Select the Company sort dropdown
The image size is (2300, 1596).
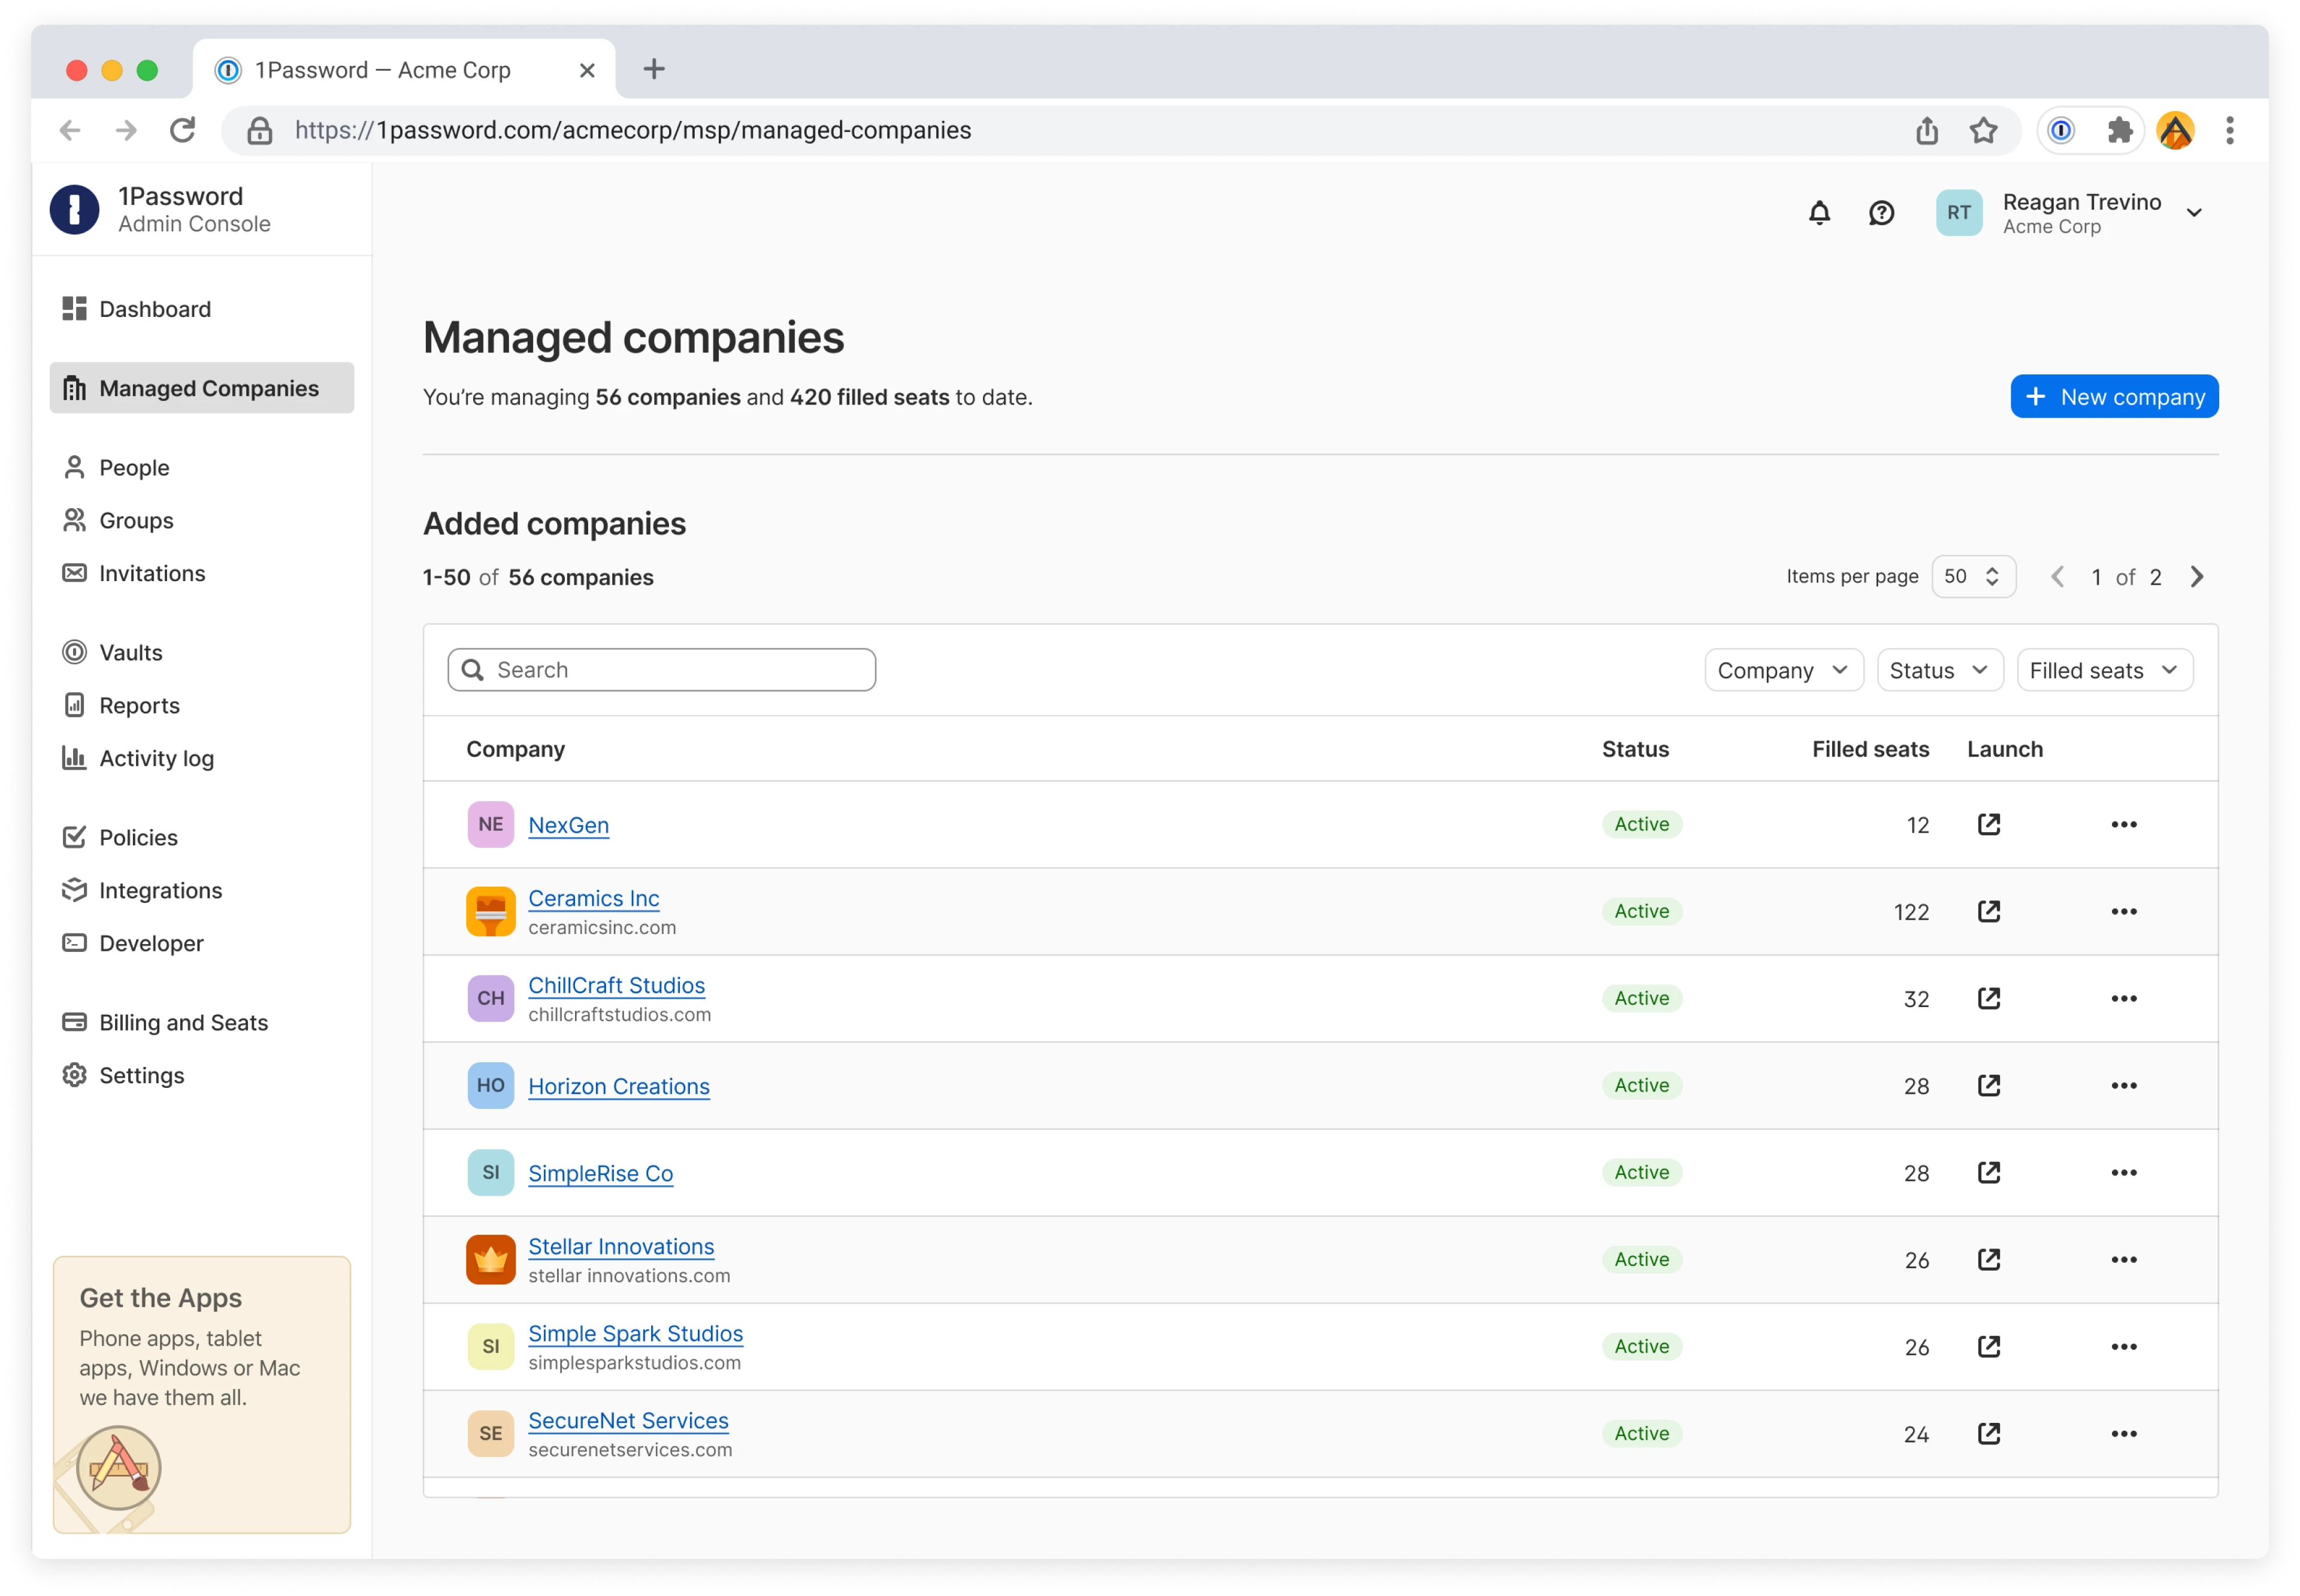click(1783, 670)
